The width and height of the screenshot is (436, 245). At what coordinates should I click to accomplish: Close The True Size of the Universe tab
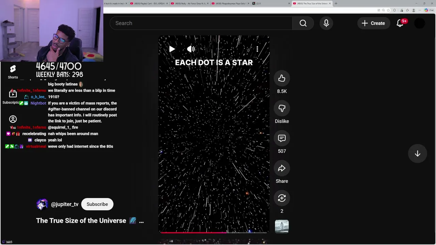point(330,3)
